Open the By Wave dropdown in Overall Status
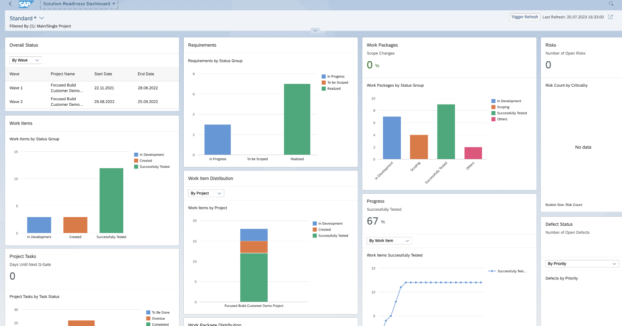This screenshot has width=622, height=326. pos(25,60)
